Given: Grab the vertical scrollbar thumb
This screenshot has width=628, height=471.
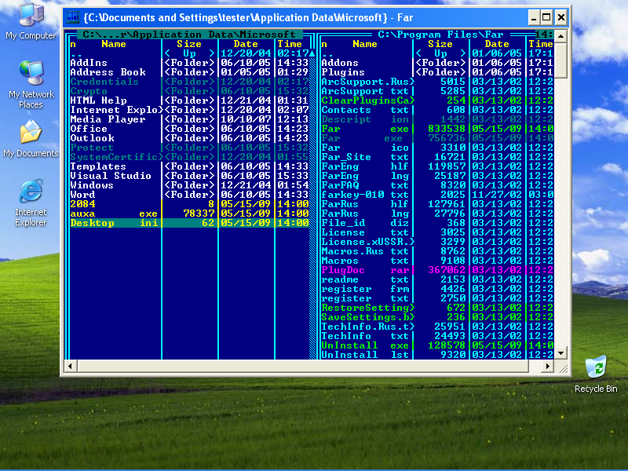Looking at the screenshot, I should (560, 60).
